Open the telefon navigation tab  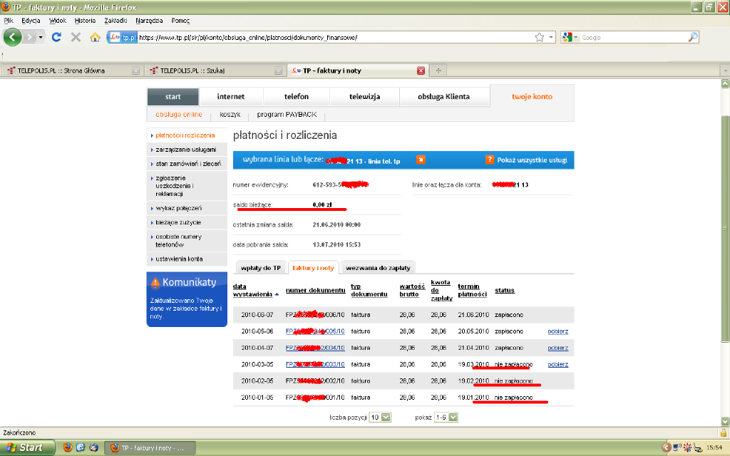297,97
